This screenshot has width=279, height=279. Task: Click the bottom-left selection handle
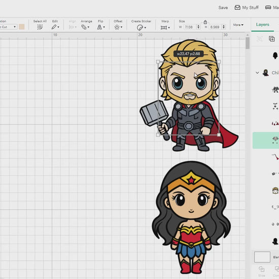pos(158,135)
